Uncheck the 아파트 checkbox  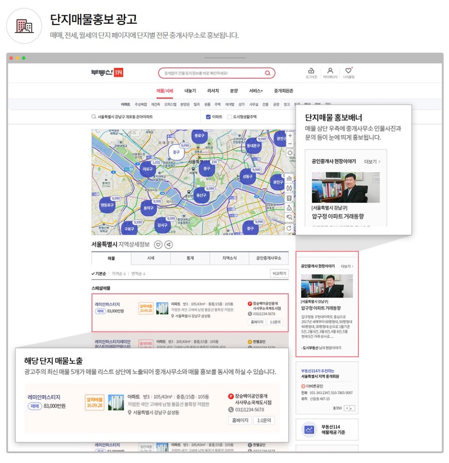coord(208,117)
